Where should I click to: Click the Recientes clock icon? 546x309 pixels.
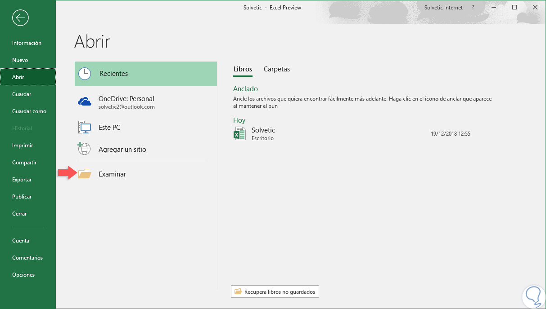tap(85, 74)
